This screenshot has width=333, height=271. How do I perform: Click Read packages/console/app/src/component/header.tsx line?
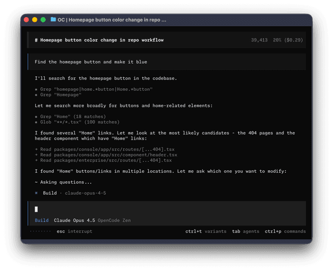pos(106,155)
